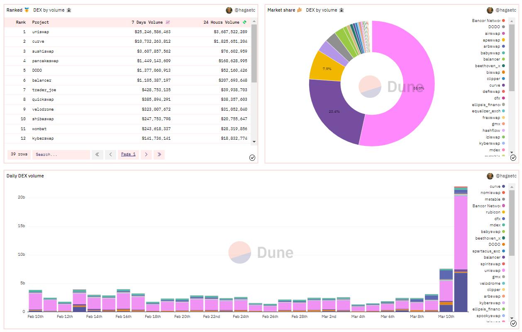
Task: Jump to last page of the table
Action: (159, 155)
